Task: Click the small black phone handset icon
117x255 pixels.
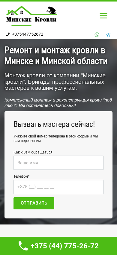Action: click(x=8, y=34)
